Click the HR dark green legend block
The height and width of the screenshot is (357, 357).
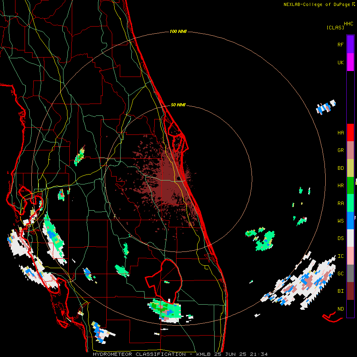click(x=350, y=186)
